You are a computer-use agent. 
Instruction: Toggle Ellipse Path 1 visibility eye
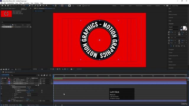(x=1, y=89)
